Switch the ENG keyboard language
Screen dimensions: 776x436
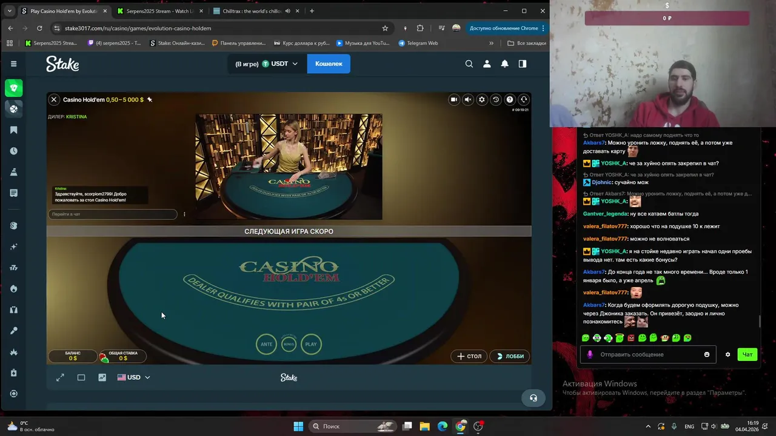689,426
